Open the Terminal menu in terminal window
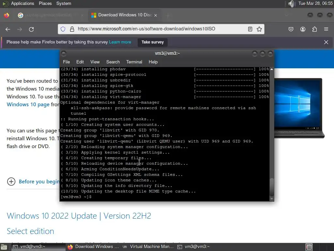The height and width of the screenshot is (251, 334). tap(134, 62)
